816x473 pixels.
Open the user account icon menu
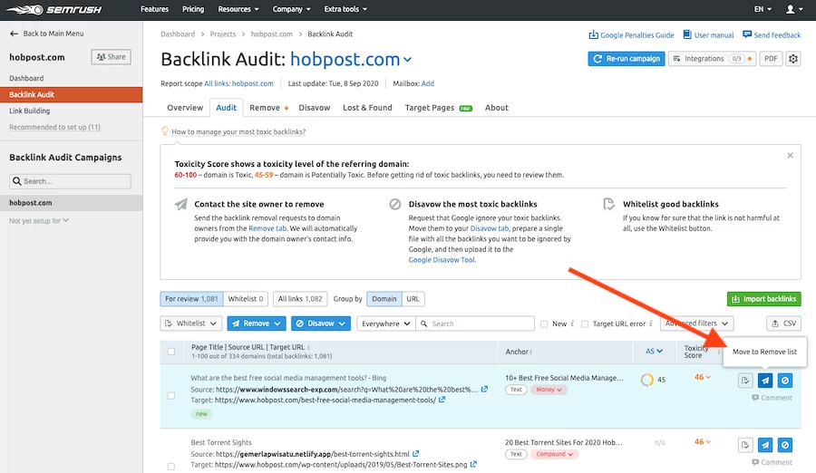pyautogui.click(x=793, y=9)
